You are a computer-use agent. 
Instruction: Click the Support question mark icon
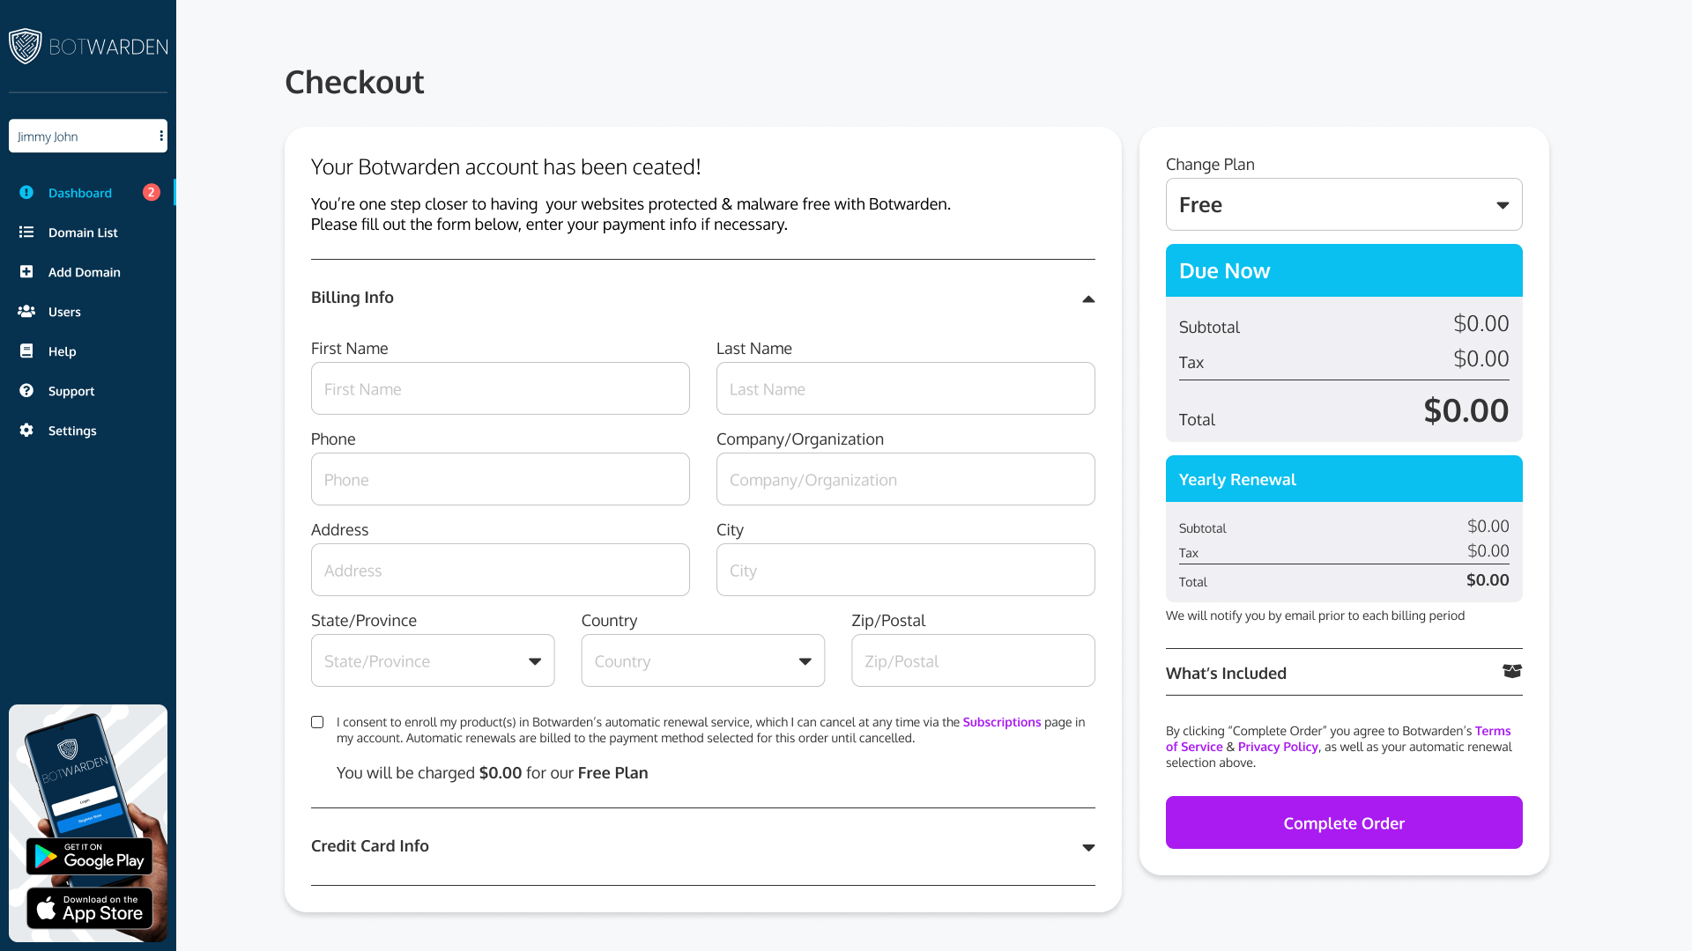pyautogui.click(x=26, y=391)
